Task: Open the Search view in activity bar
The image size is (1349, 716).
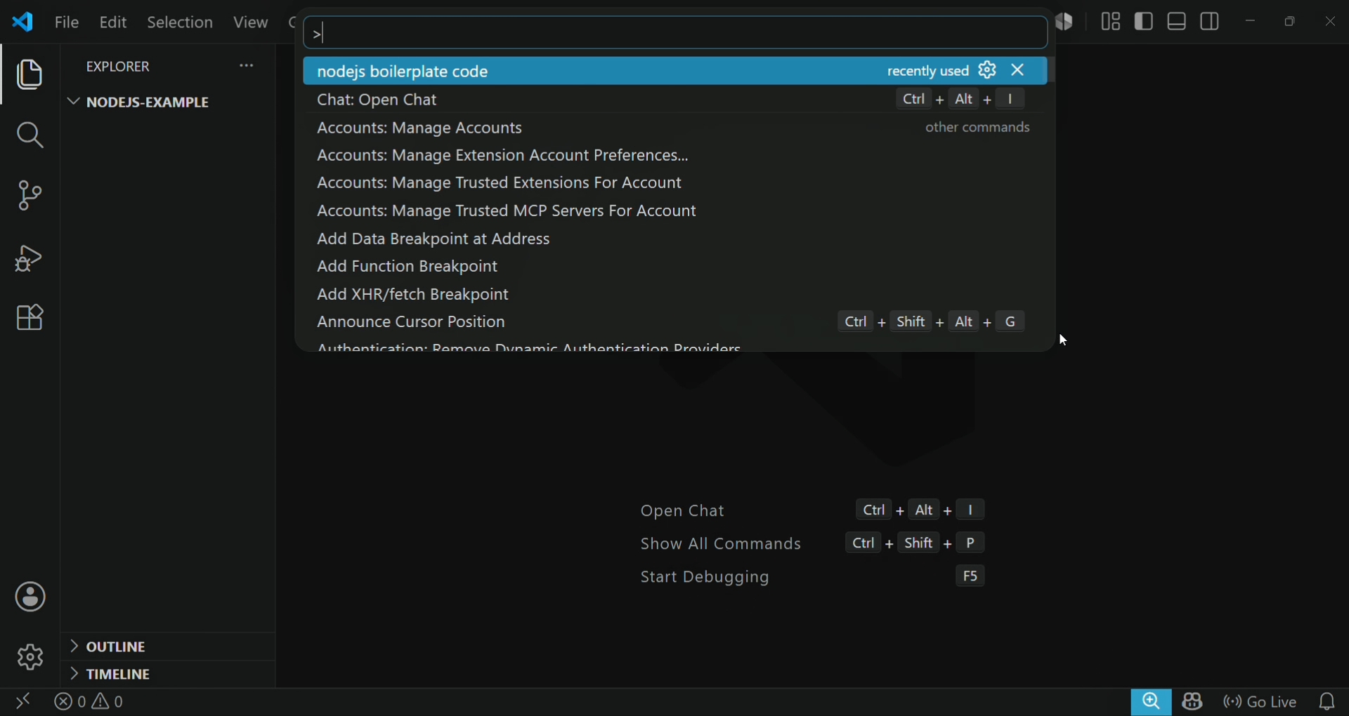Action: (30, 136)
